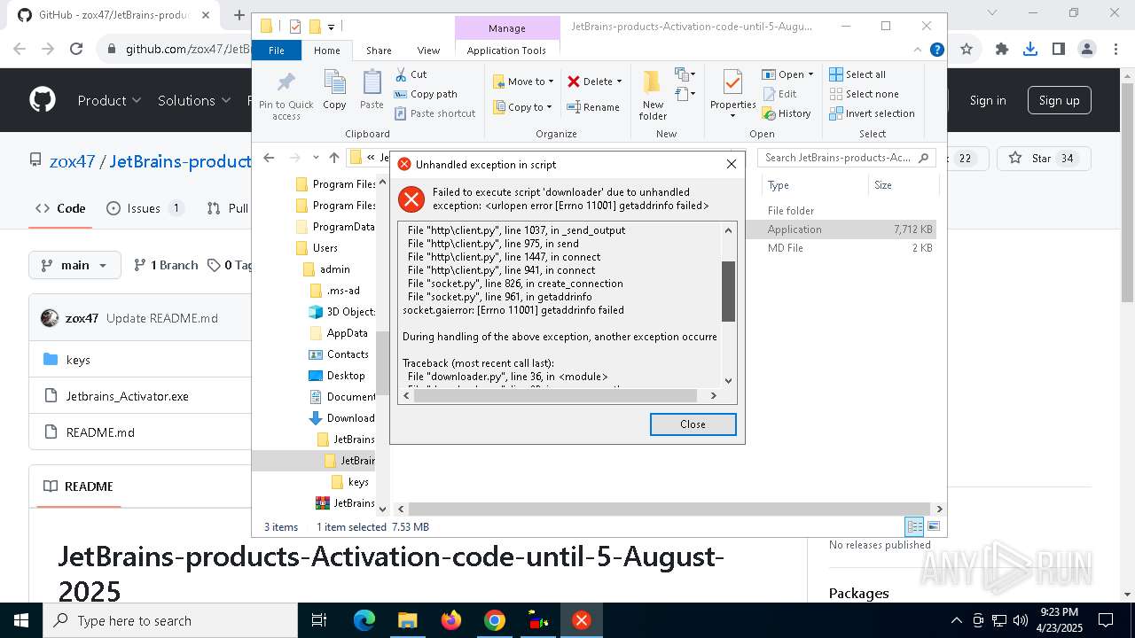Click the GitHub logo in the page header
Screen dimensions: 1135x638
43,100
